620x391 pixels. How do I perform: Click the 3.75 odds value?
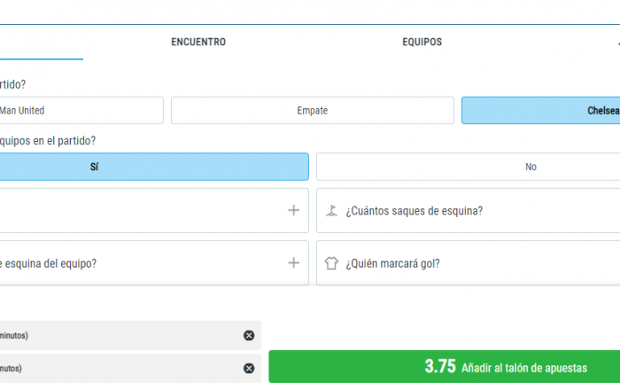click(439, 367)
